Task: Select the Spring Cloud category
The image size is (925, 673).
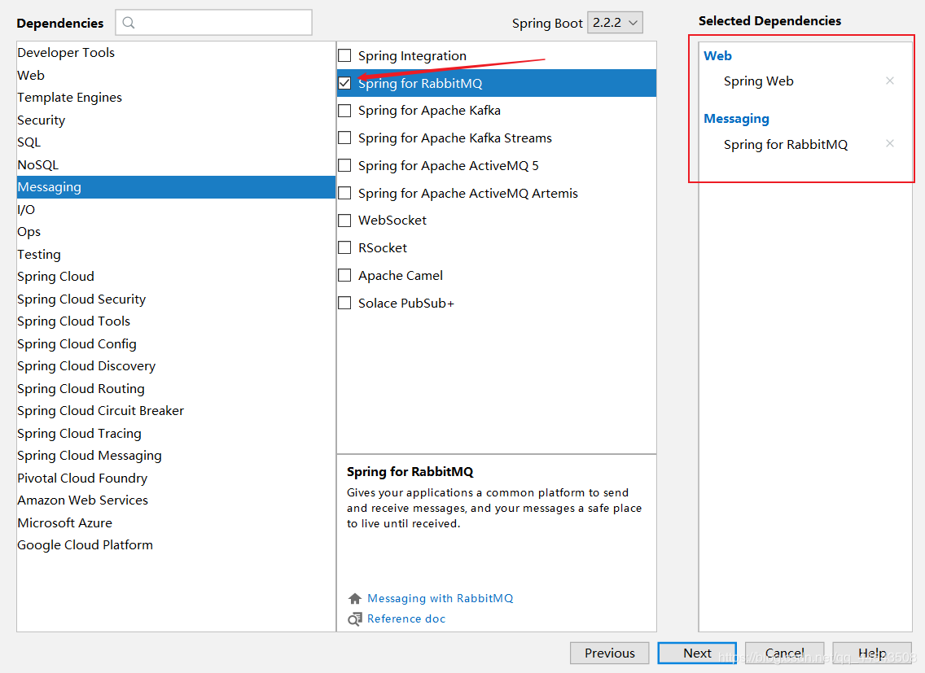Action: click(x=176, y=277)
